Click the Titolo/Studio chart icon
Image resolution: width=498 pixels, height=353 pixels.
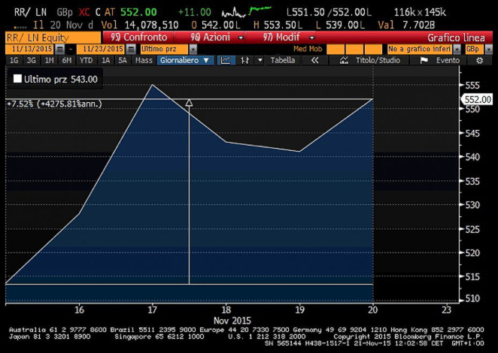click(347, 60)
